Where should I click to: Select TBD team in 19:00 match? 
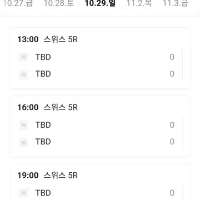pyautogui.click(x=43, y=193)
